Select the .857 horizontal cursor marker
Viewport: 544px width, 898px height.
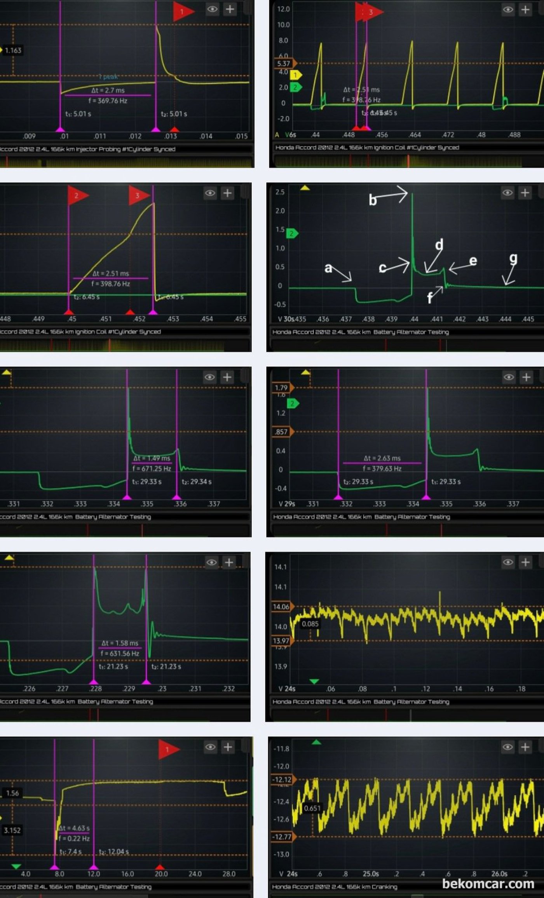point(282,432)
